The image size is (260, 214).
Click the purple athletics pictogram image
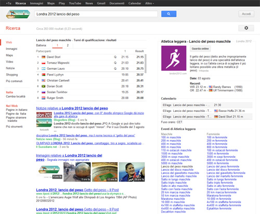[x=174, y=58]
